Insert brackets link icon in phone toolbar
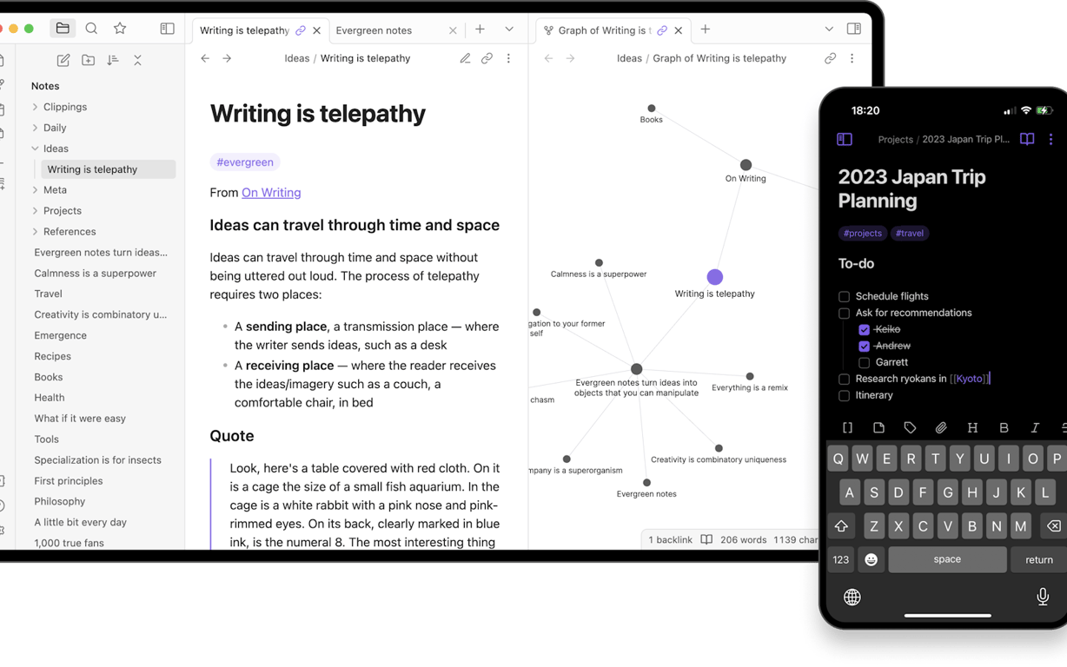The width and height of the screenshot is (1067, 667). [x=847, y=427]
